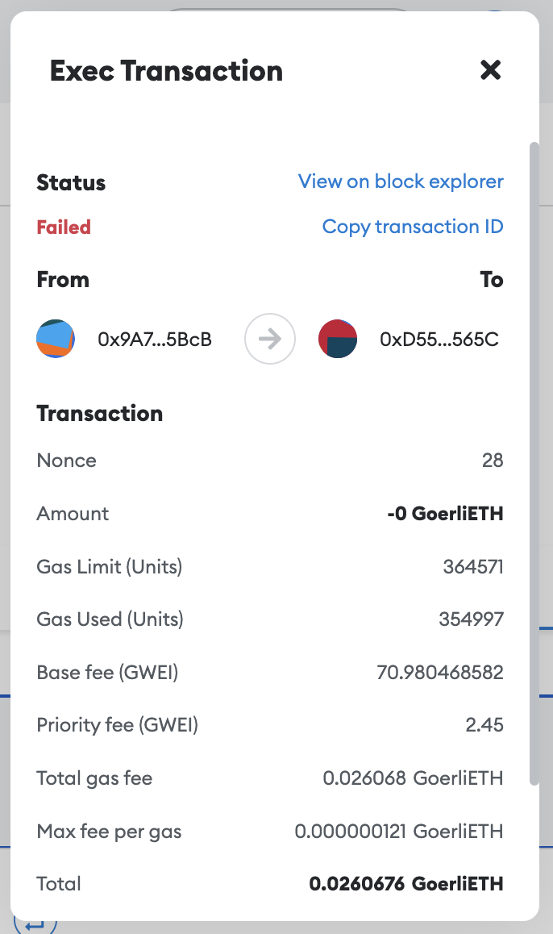Click the Amount -0 GoerliETH value
Image resolution: width=553 pixels, height=934 pixels.
pyautogui.click(x=445, y=514)
